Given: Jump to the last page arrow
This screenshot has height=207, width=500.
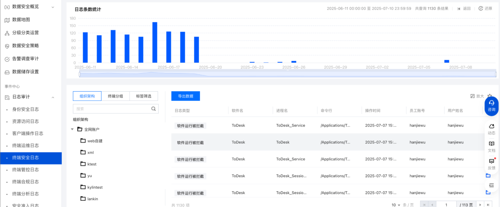Looking at the screenshot, I should [488, 205].
